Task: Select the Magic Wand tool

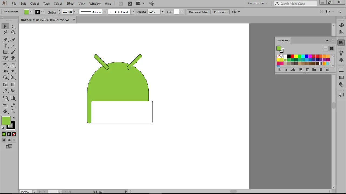Action: pyautogui.click(x=5, y=33)
